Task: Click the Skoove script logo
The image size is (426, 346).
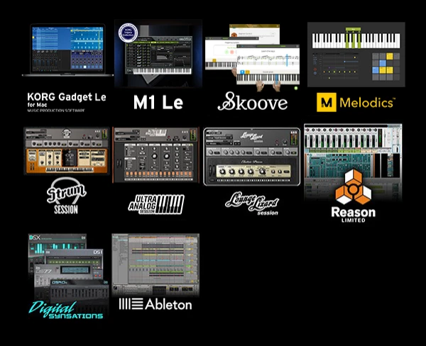Action: [x=252, y=101]
